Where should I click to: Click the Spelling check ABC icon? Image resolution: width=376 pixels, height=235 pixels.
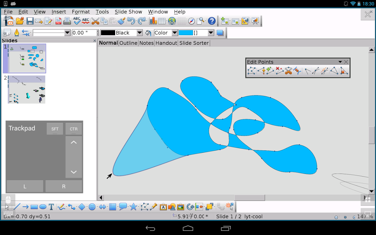(77, 21)
